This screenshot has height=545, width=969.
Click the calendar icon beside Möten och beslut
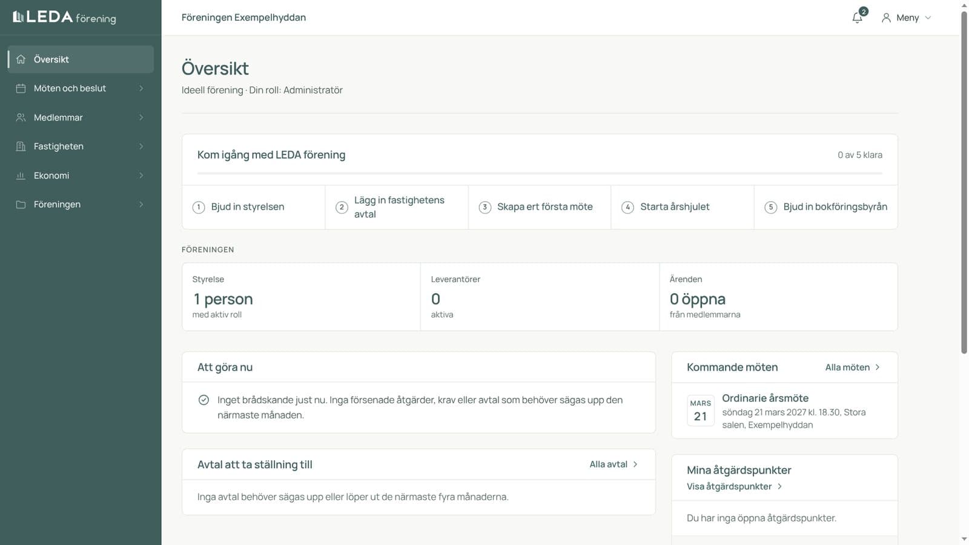(x=21, y=88)
